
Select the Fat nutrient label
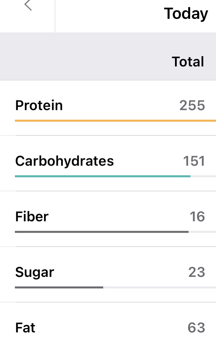25,328
